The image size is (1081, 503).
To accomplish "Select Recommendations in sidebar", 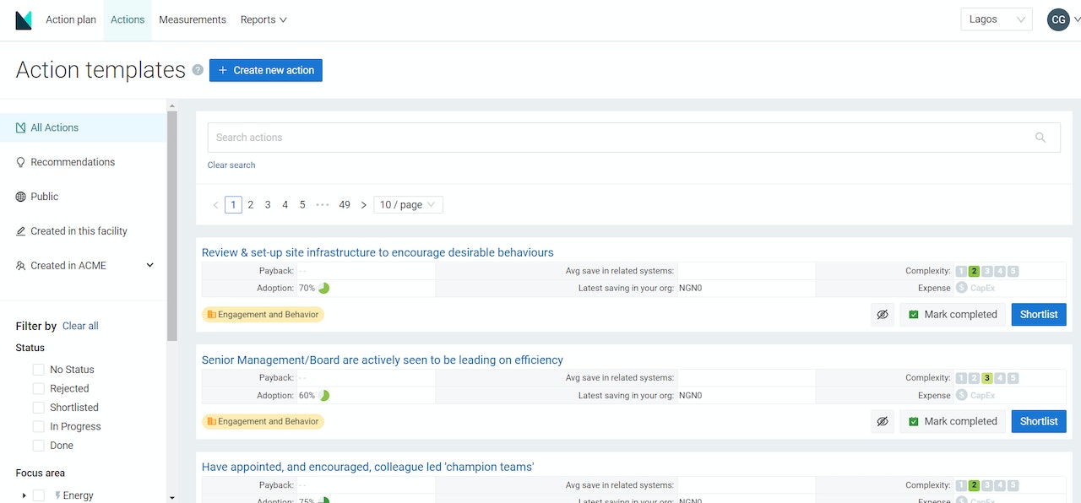I will (83, 162).
